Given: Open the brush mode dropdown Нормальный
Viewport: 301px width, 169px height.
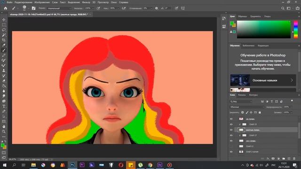Looking at the screenshot, I should [59, 8].
